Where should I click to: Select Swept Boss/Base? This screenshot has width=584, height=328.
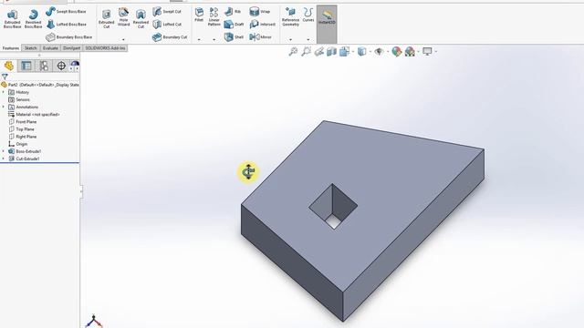click(66, 12)
